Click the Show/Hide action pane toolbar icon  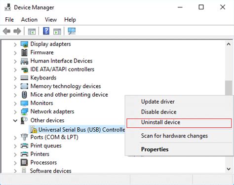click(x=57, y=31)
